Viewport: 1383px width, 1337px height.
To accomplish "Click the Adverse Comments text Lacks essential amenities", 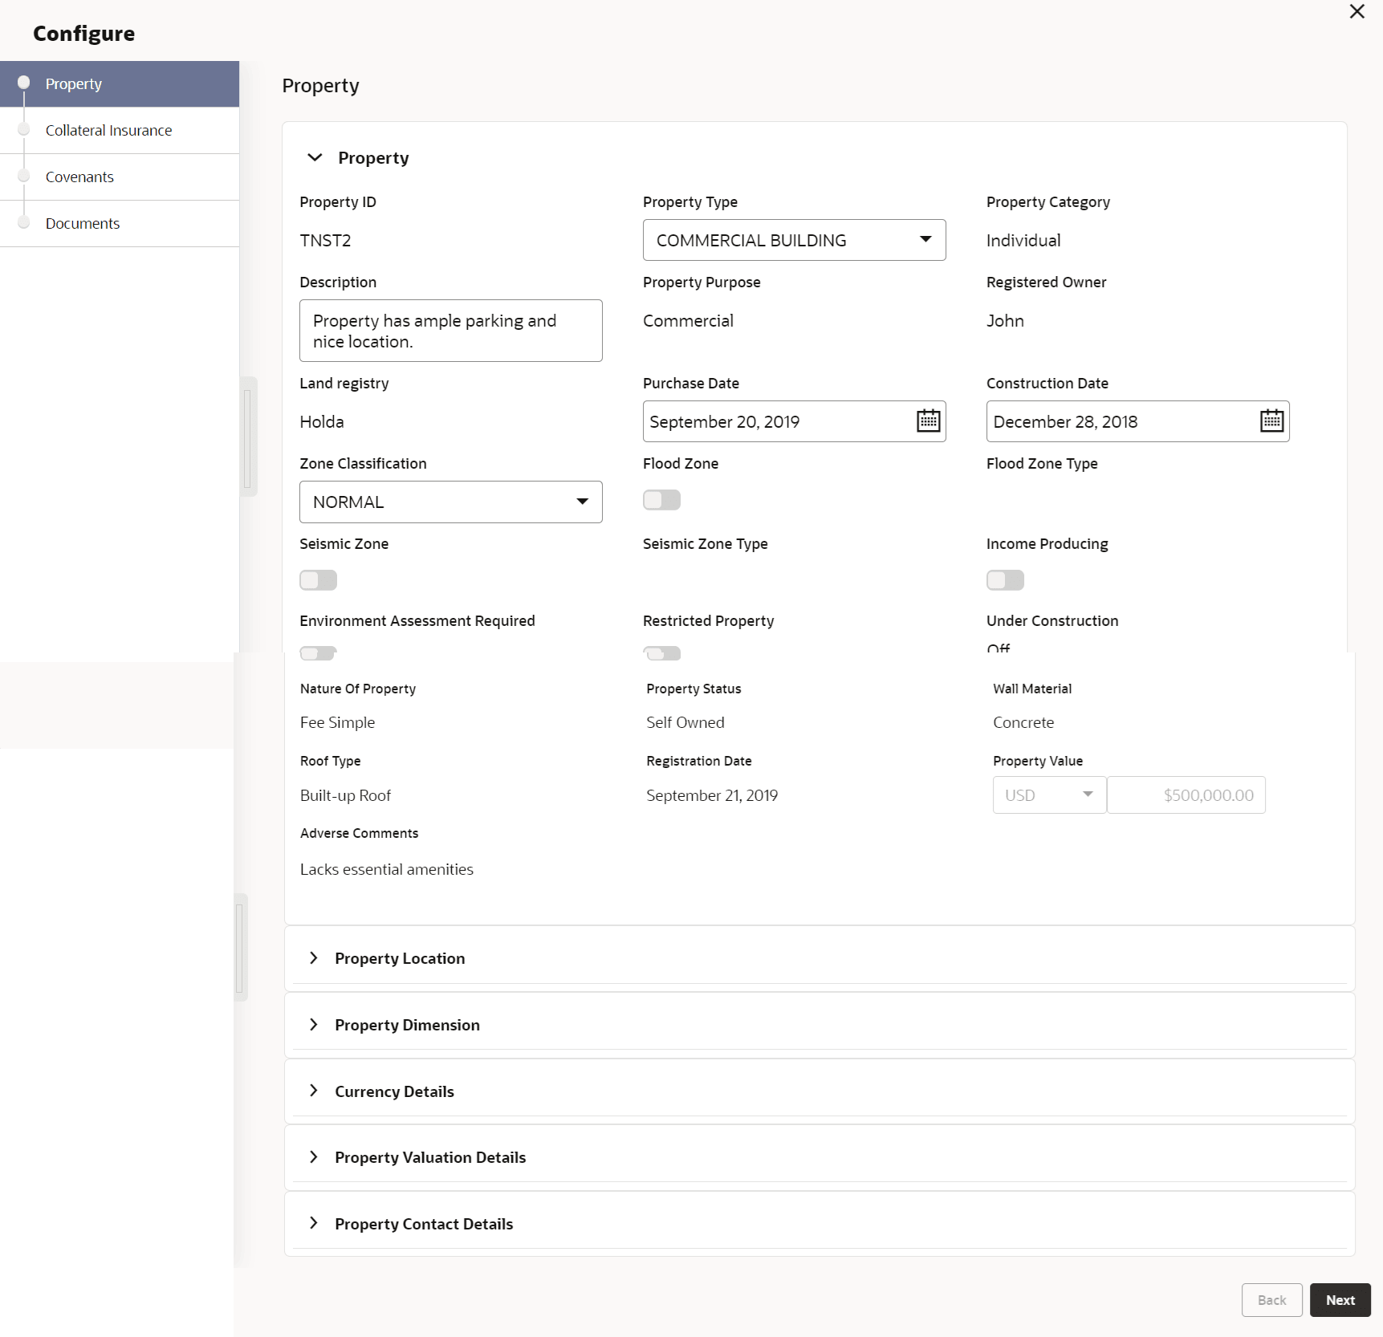I will (387, 869).
